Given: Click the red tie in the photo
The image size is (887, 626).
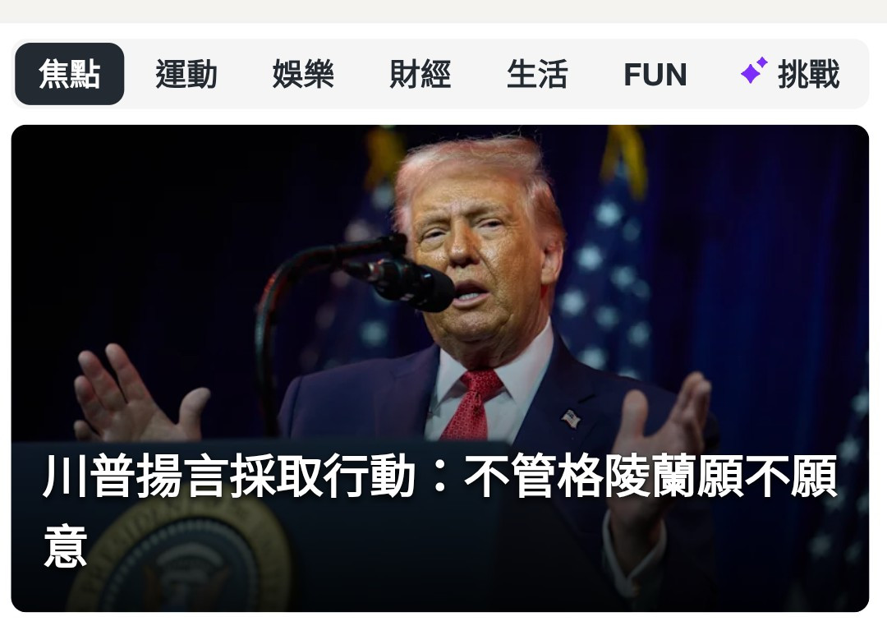Looking at the screenshot, I should click(x=471, y=404).
